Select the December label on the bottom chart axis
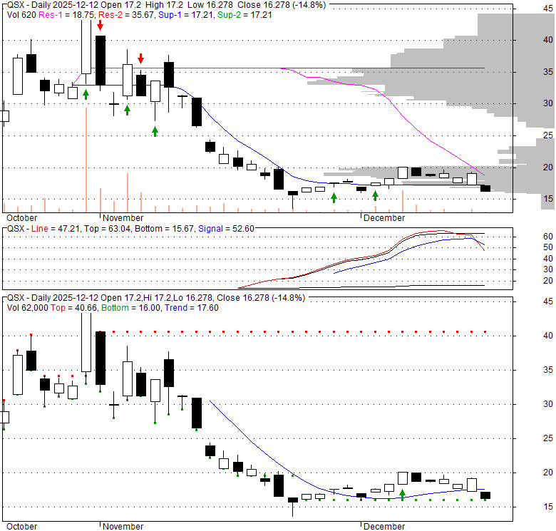 [x=384, y=527]
